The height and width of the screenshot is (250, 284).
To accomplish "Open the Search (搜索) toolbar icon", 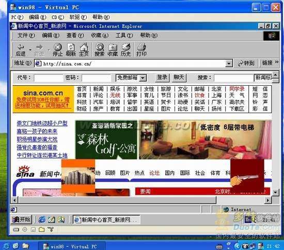I will (x=100, y=50).
